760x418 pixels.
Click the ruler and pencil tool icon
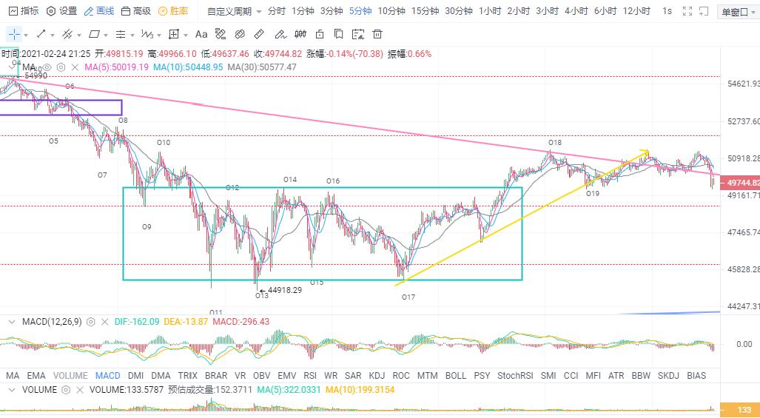point(221,34)
